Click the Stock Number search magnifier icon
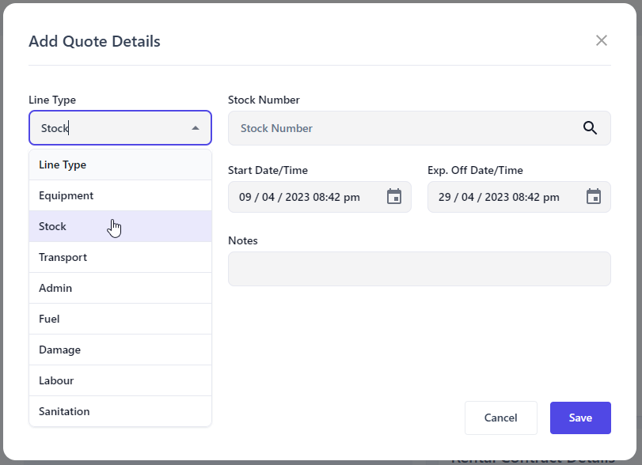The height and width of the screenshot is (465, 642). 590,128
